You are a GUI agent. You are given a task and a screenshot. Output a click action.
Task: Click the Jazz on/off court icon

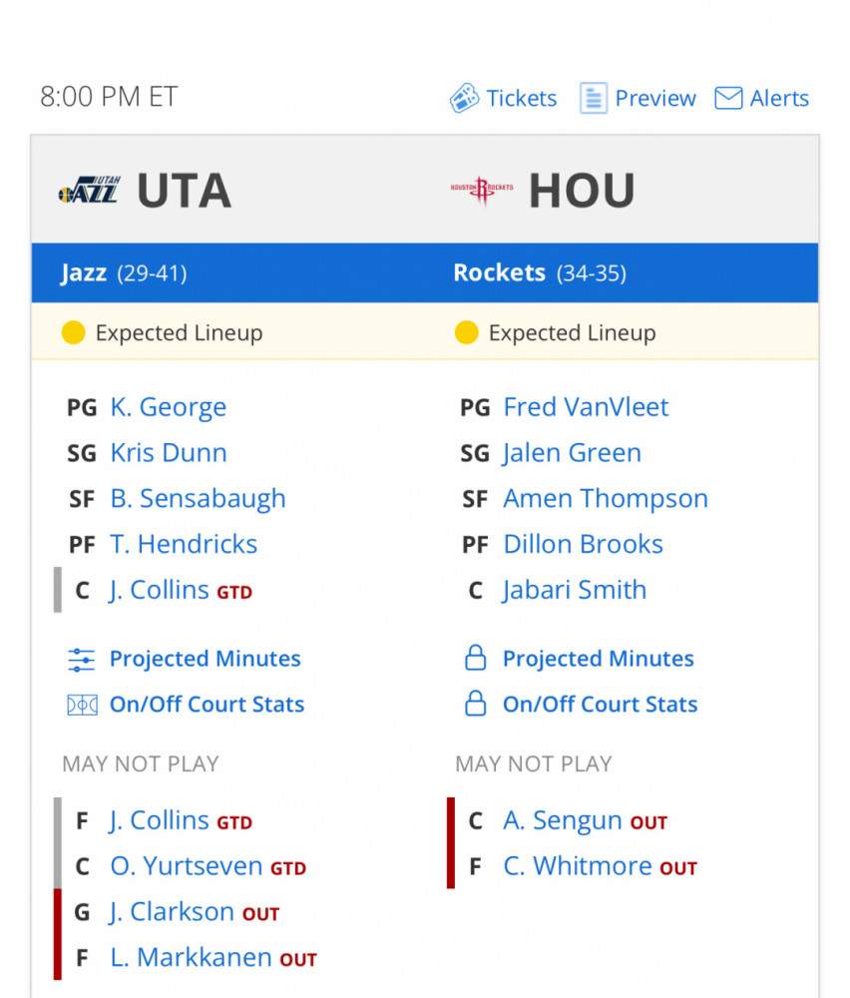click(81, 705)
